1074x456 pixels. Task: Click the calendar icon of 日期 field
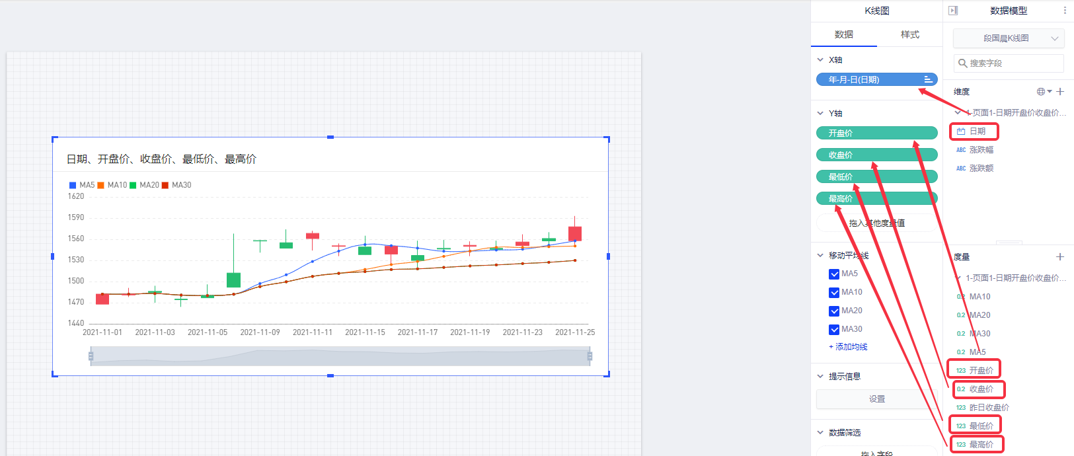[961, 132]
